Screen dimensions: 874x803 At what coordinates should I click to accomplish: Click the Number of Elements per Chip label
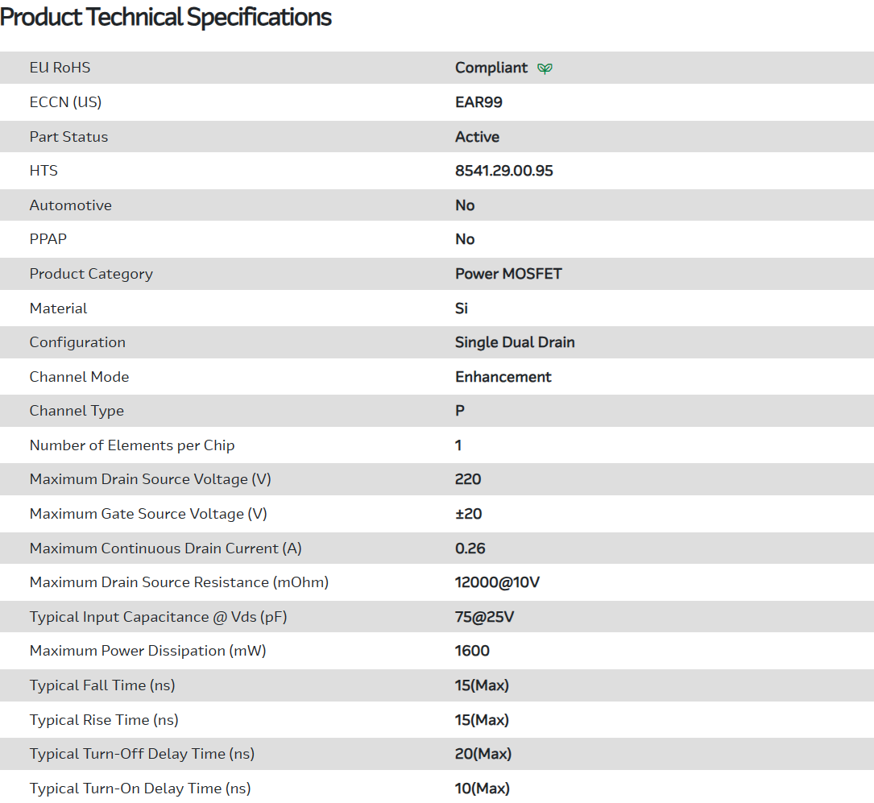tap(132, 445)
